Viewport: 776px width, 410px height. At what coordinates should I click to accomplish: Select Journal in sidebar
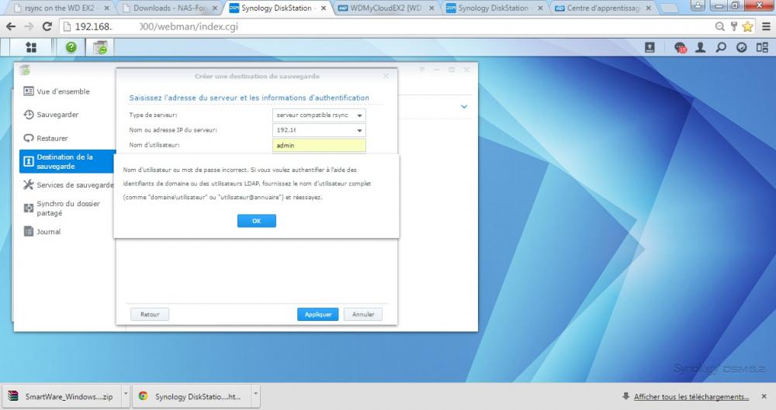point(48,232)
